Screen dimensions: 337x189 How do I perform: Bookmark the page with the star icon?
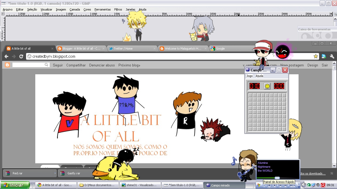pyautogui.click(x=316, y=56)
